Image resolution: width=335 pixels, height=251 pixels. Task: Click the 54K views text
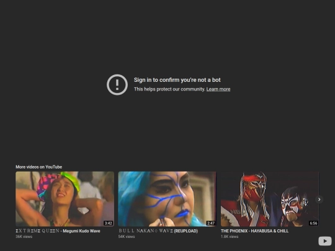pos(127,237)
